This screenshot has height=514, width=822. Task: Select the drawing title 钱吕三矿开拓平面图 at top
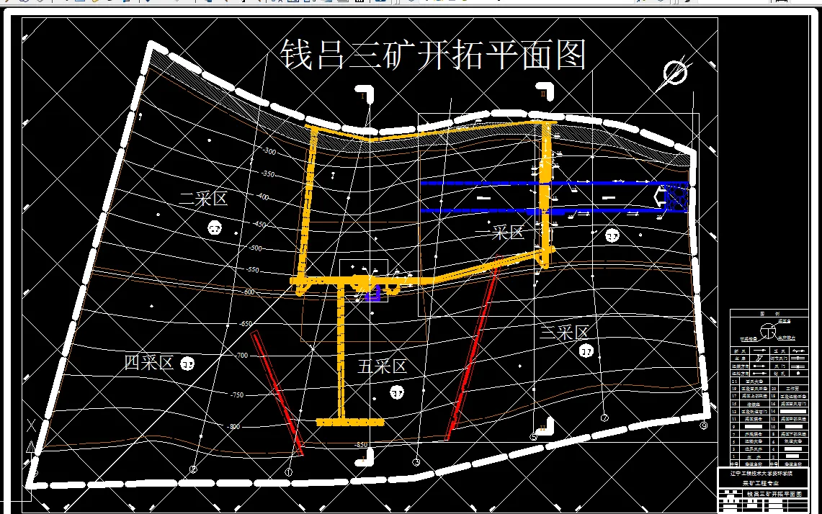click(x=433, y=55)
